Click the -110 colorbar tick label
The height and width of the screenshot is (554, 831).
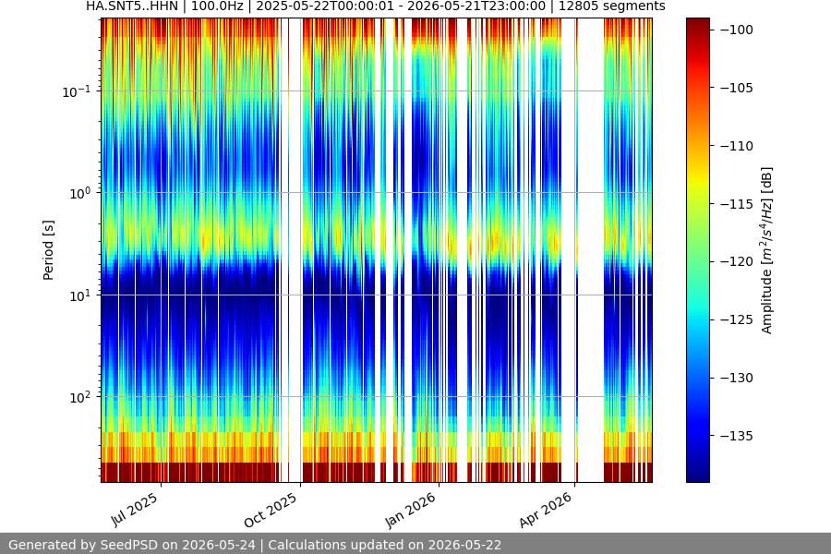[737, 146]
